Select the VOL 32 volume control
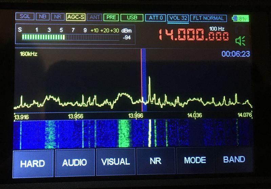The width and height of the screenshot is (271, 189). (x=178, y=18)
